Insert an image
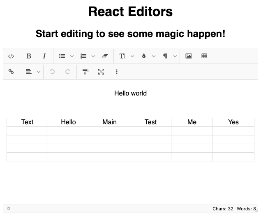Viewport: 261px width, 219px height. tap(189, 56)
